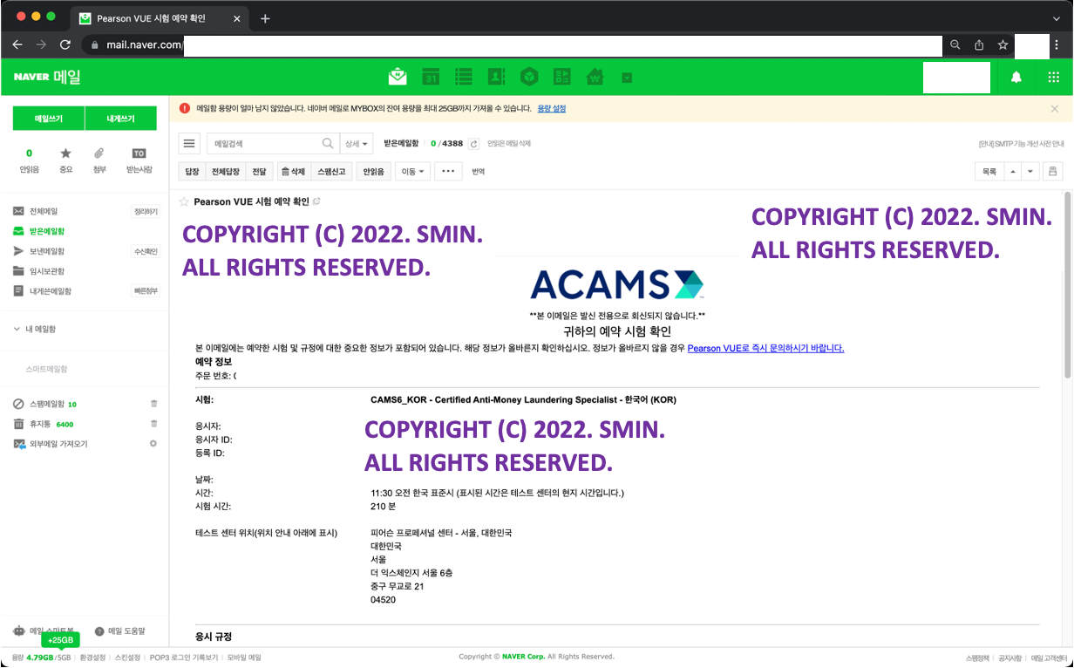The image size is (1074, 668).
Task: Open the Pearson VUE contact link
Action: [765, 348]
